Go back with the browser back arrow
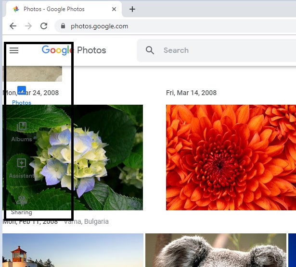The image size is (296, 267). tap(13, 26)
